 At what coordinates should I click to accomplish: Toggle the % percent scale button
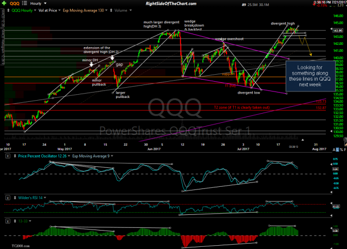tap(341, 150)
